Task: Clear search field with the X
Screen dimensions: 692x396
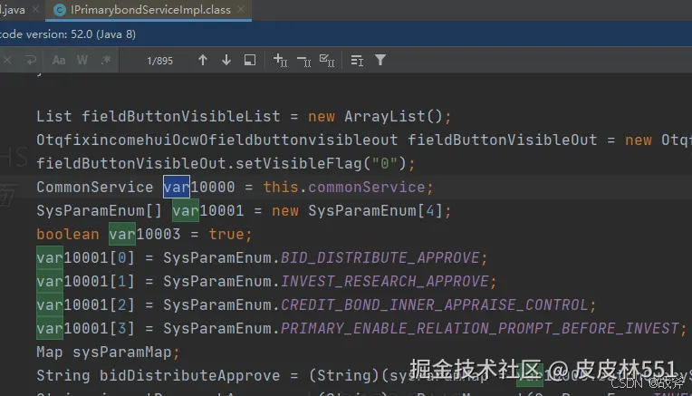Action: pos(6,61)
